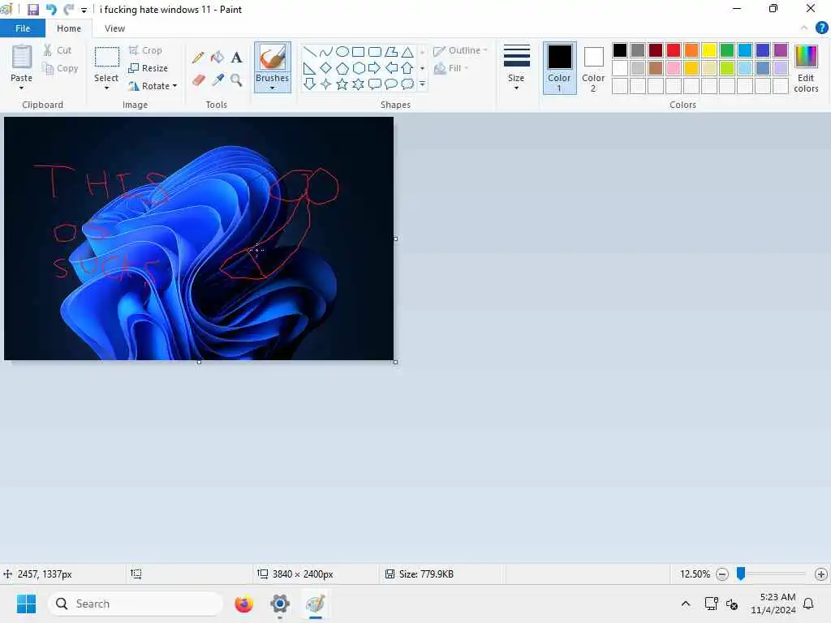Image resolution: width=831 pixels, height=623 pixels.
Task: Select the Fill with color bucket tool
Action: pyautogui.click(x=217, y=58)
